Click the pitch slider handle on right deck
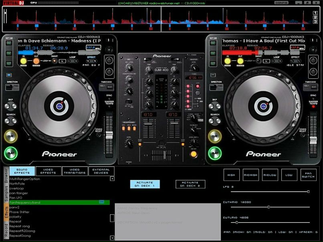 (313, 141)
